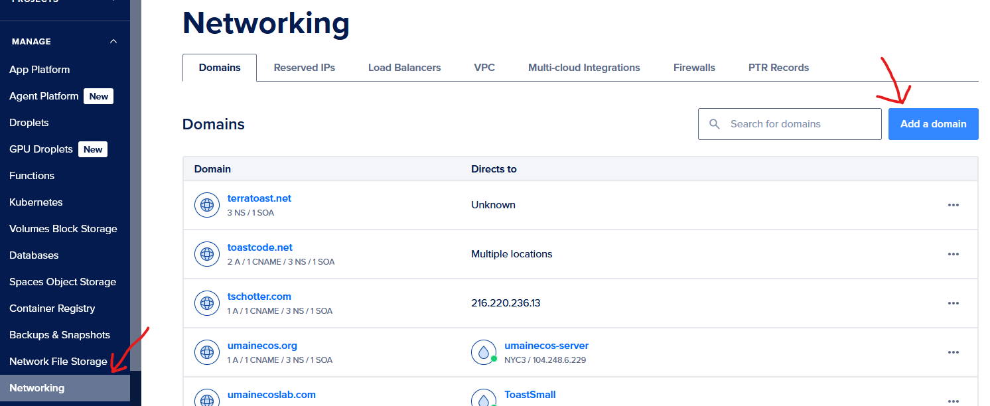Click the Directs to column header
990x406 pixels.
494,169
